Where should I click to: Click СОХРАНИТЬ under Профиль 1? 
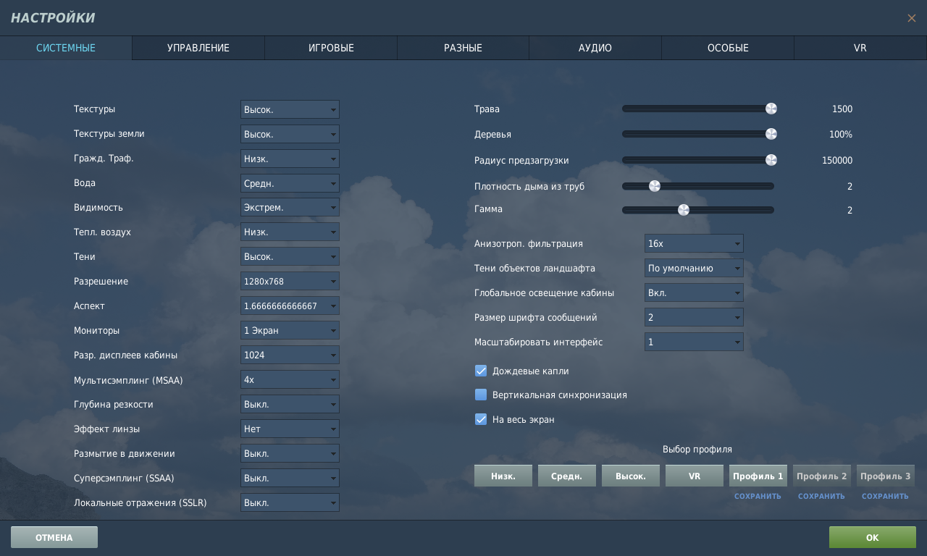tap(758, 497)
